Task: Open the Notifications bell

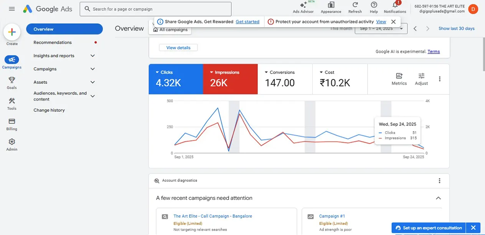Action: click(x=395, y=5)
